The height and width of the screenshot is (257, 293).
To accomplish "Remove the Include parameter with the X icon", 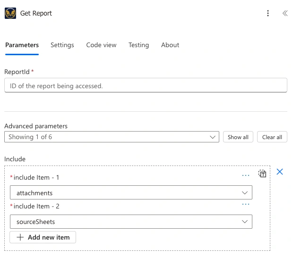I will pyautogui.click(x=280, y=172).
